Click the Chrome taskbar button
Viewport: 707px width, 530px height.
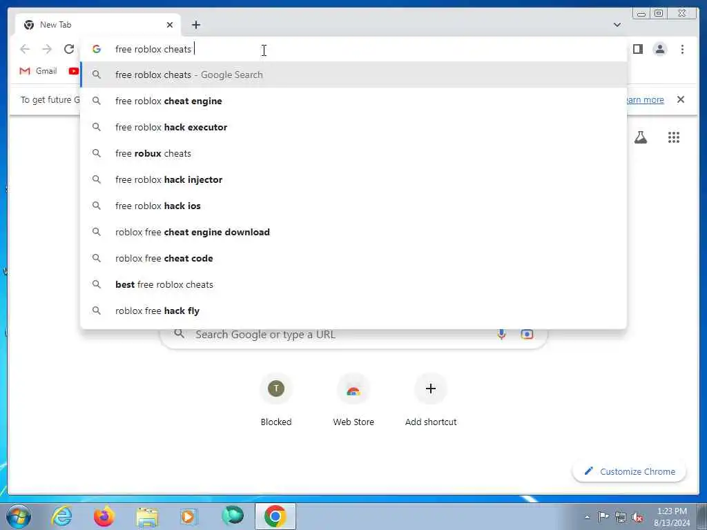[275, 516]
